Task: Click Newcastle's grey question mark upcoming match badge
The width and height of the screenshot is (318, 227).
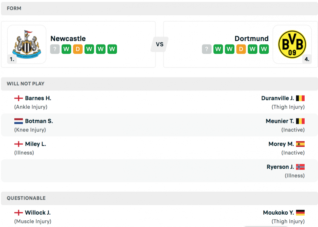Action: tap(55, 49)
